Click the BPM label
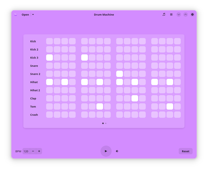208x171 pixels. coord(18,151)
